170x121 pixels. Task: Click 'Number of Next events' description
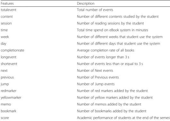click(95, 70)
